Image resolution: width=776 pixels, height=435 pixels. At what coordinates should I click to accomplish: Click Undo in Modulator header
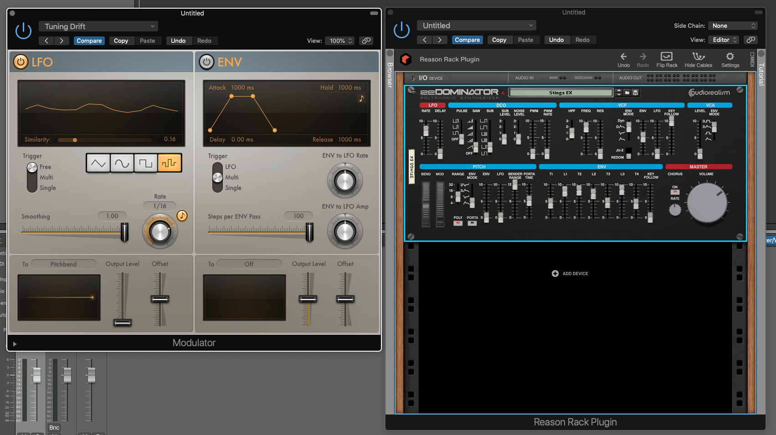pyautogui.click(x=178, y=41)
